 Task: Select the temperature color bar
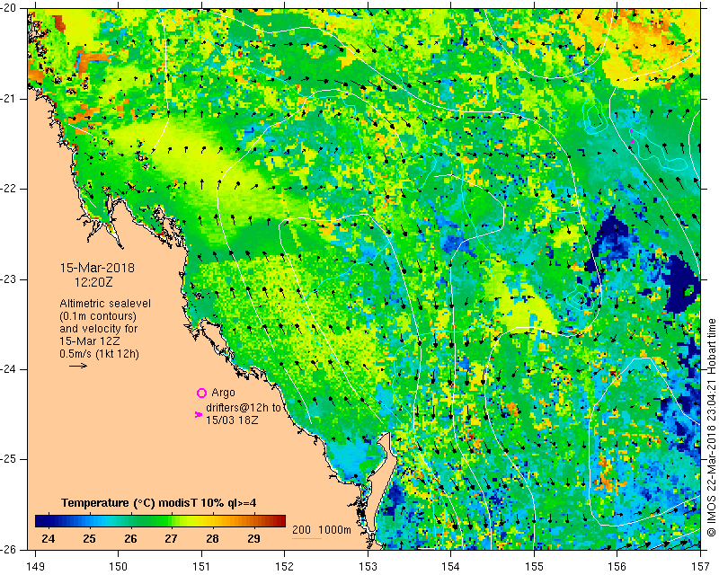click(x=160, y=521)
